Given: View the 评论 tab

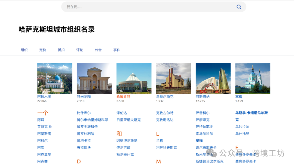Looking at the screenshot, I should click(79, 50).
